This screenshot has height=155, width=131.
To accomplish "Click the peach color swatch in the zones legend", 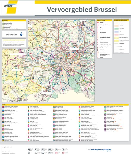I will click(116, 26).
